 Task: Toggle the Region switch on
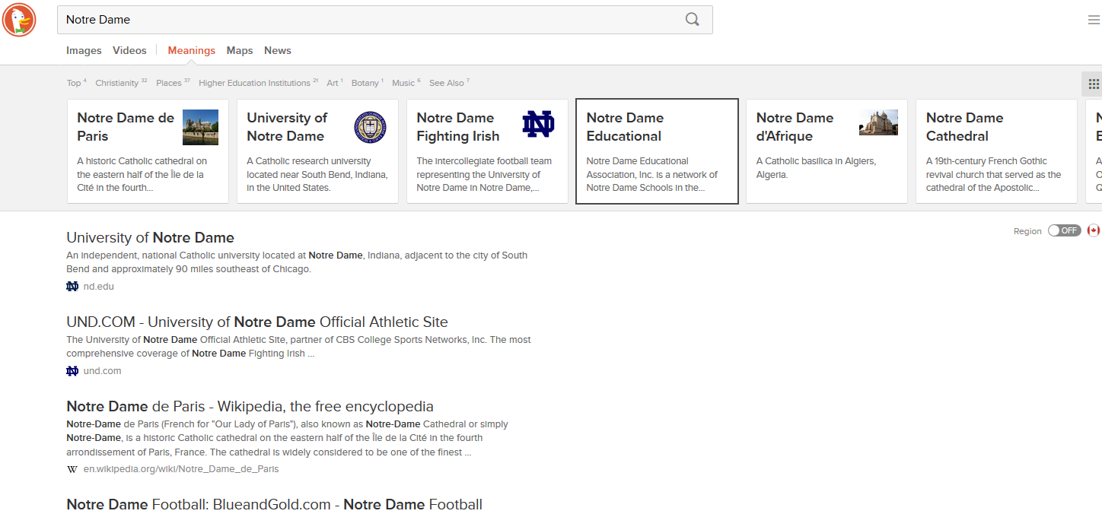(x=1064, y=230)
